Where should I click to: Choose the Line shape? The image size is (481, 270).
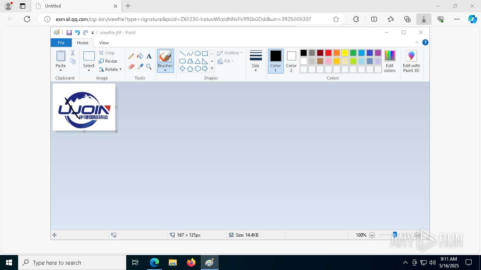[x=183, y=54]
